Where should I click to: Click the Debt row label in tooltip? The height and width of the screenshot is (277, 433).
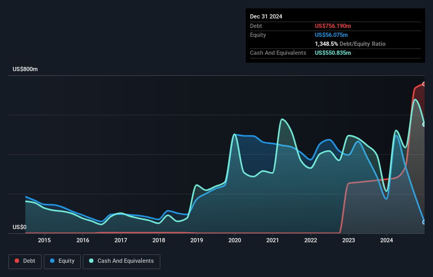tap(256, 26)
